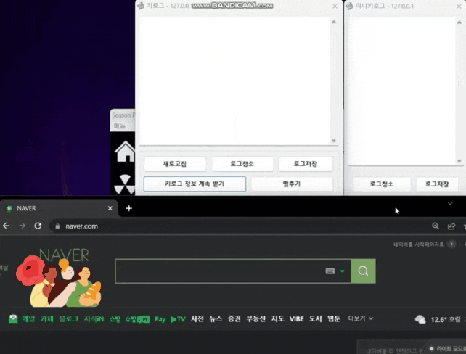
Task: Click the 12.6° 흐림 weather text
Action: coord(446,320)
